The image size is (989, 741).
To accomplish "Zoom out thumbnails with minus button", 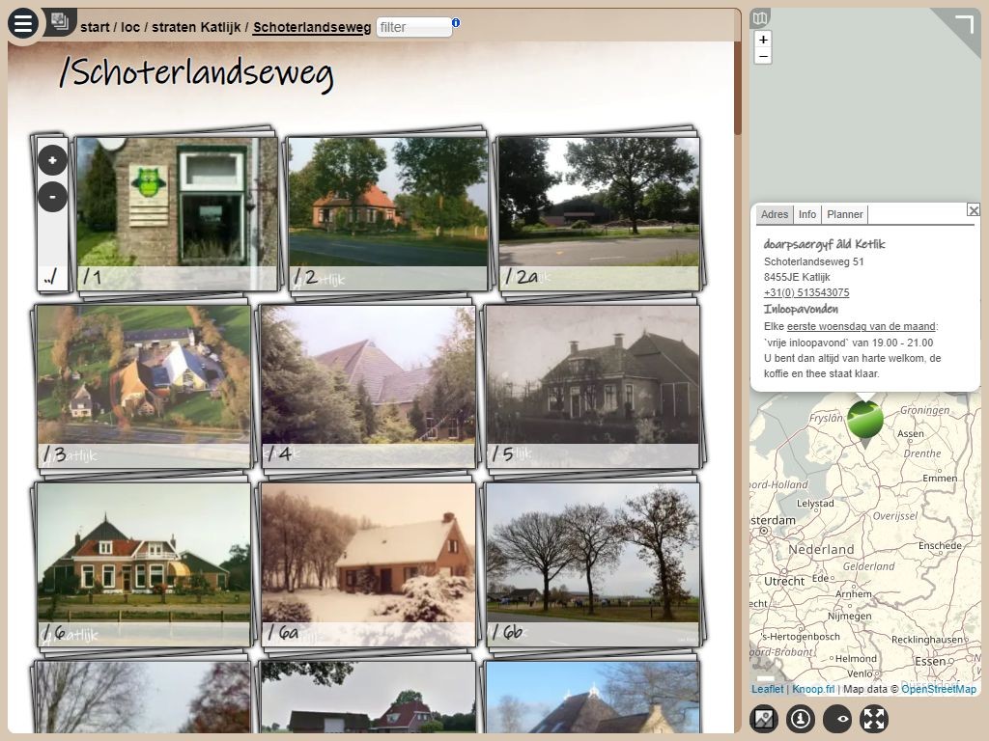I will point(52,197).
